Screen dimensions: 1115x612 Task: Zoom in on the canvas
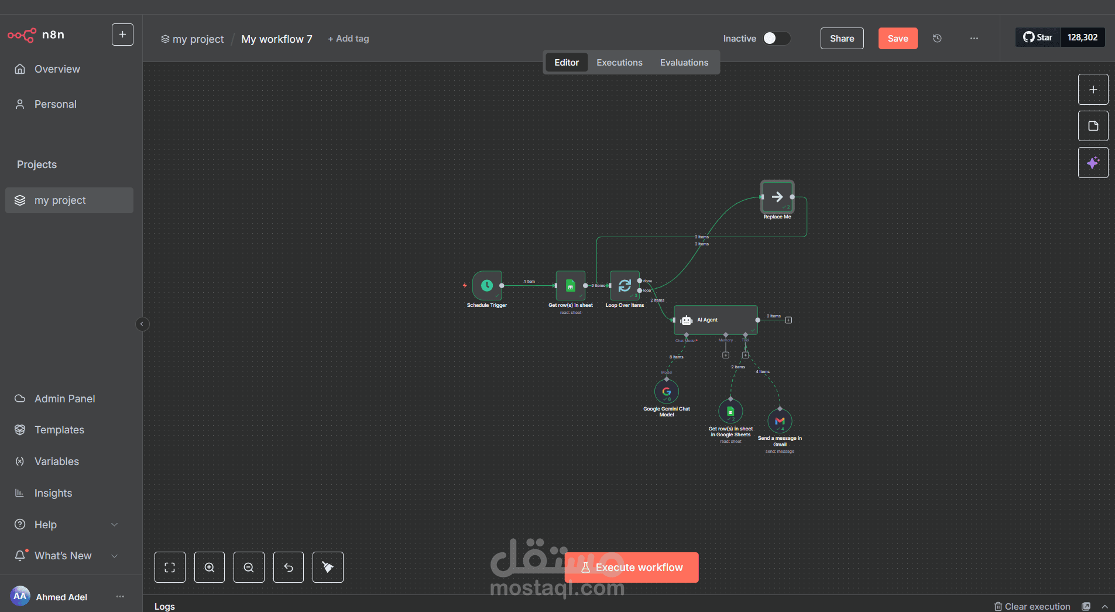tap(210, 567)
